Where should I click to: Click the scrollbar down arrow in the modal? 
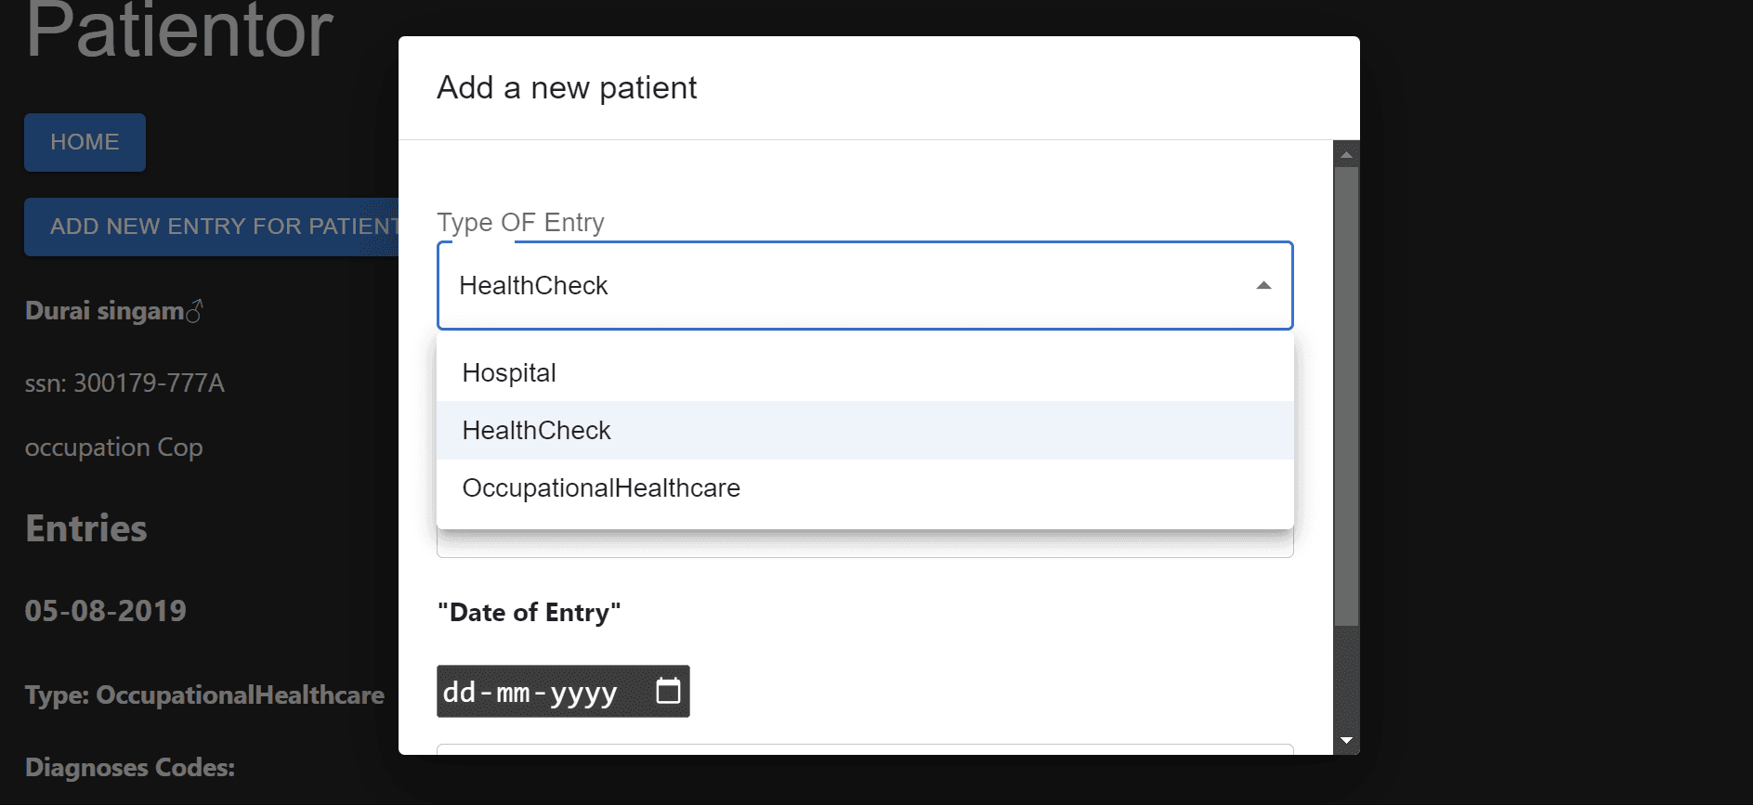click(1345, 740)
